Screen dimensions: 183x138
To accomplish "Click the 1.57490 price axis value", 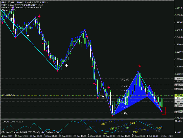I will (179, 118).
